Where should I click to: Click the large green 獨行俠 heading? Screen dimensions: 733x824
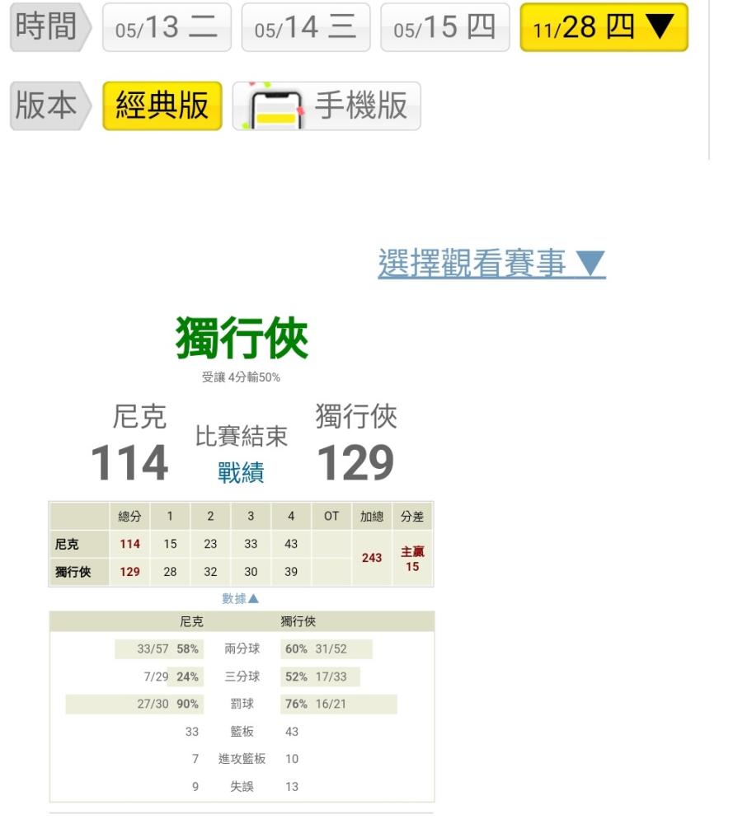click(x=242, y=338)
